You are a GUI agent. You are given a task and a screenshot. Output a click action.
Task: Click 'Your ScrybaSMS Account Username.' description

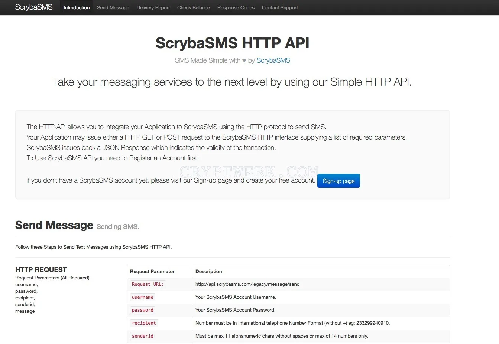pos(236,297)
